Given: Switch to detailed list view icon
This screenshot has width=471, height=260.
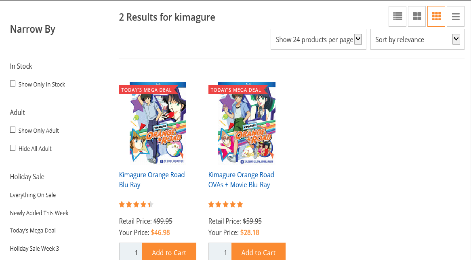Looking at the screenshot, I should point(397,17).
